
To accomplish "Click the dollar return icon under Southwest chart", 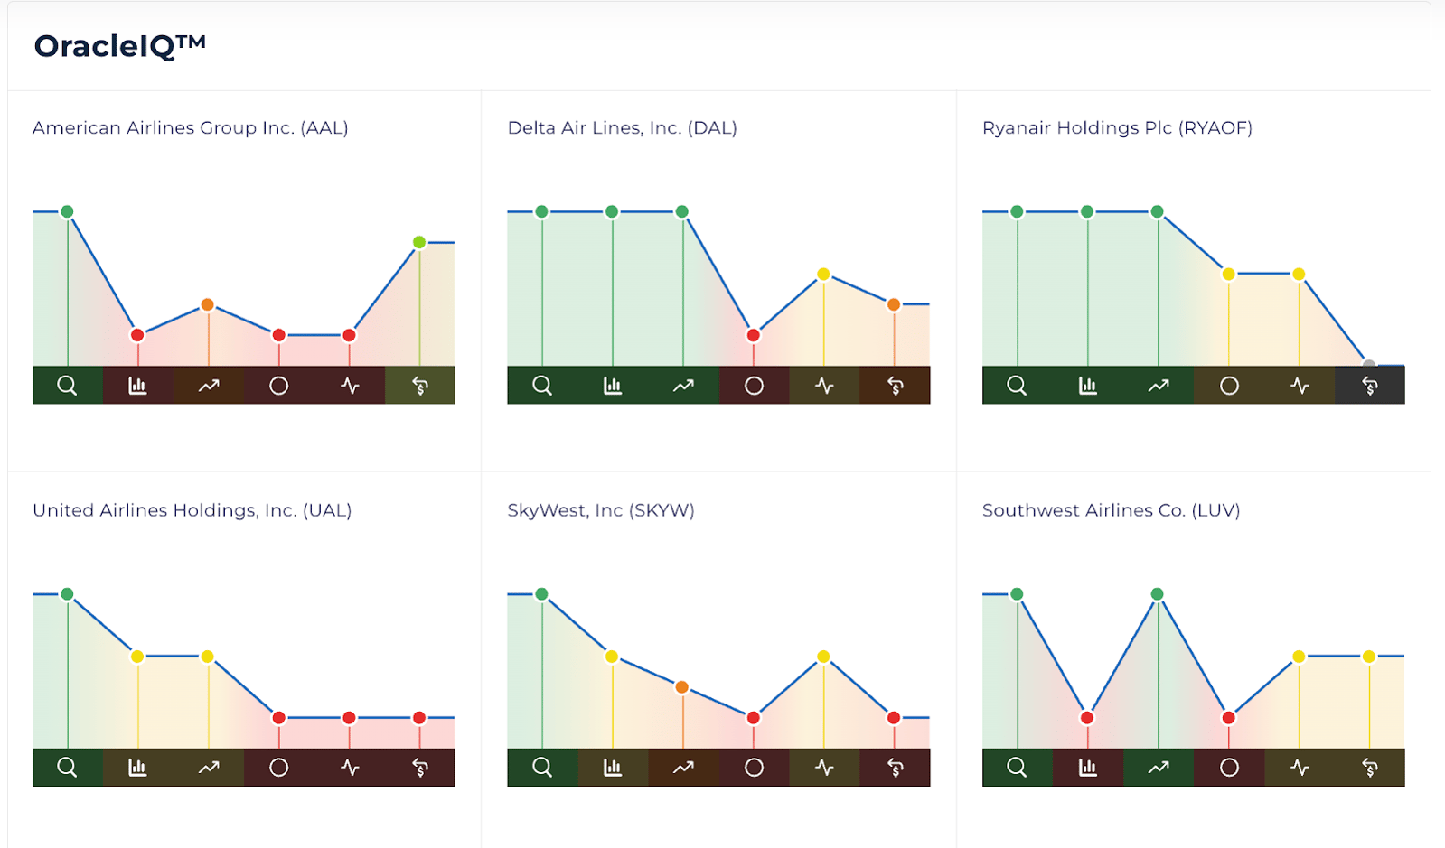I will [x=1370, y=768].
